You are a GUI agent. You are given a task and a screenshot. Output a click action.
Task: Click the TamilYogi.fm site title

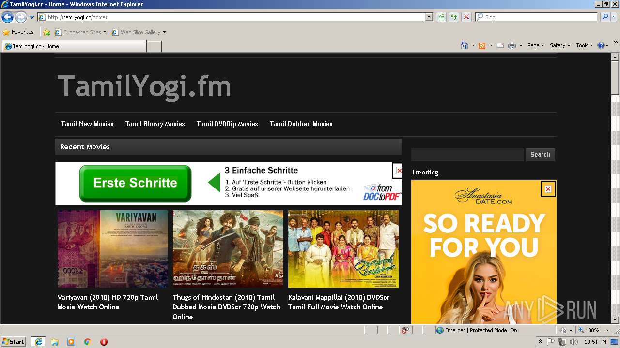(144, 87)
